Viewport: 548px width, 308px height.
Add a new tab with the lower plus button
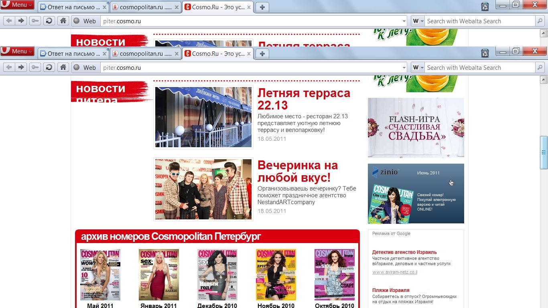pyautogui.click(x=262, y=54)
